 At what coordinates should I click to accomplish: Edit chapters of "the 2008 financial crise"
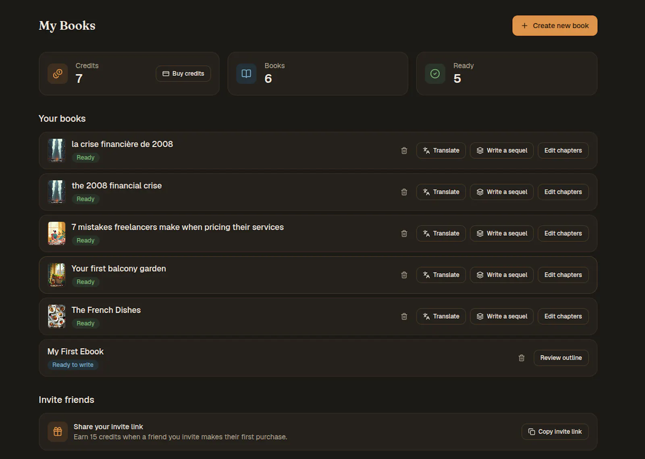pyautogui.click(x=563, y=192)
